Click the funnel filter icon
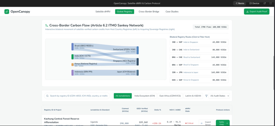The width and height of the screenshot is (275, 126). pyautogui.click(x=206, y=96)
